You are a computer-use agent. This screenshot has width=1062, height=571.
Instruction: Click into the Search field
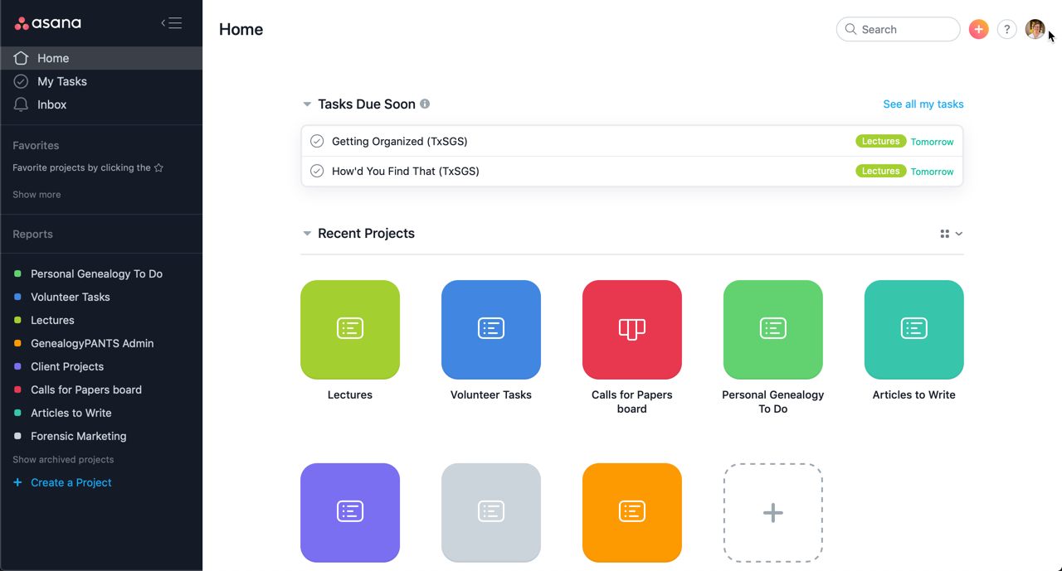(904, 29)
